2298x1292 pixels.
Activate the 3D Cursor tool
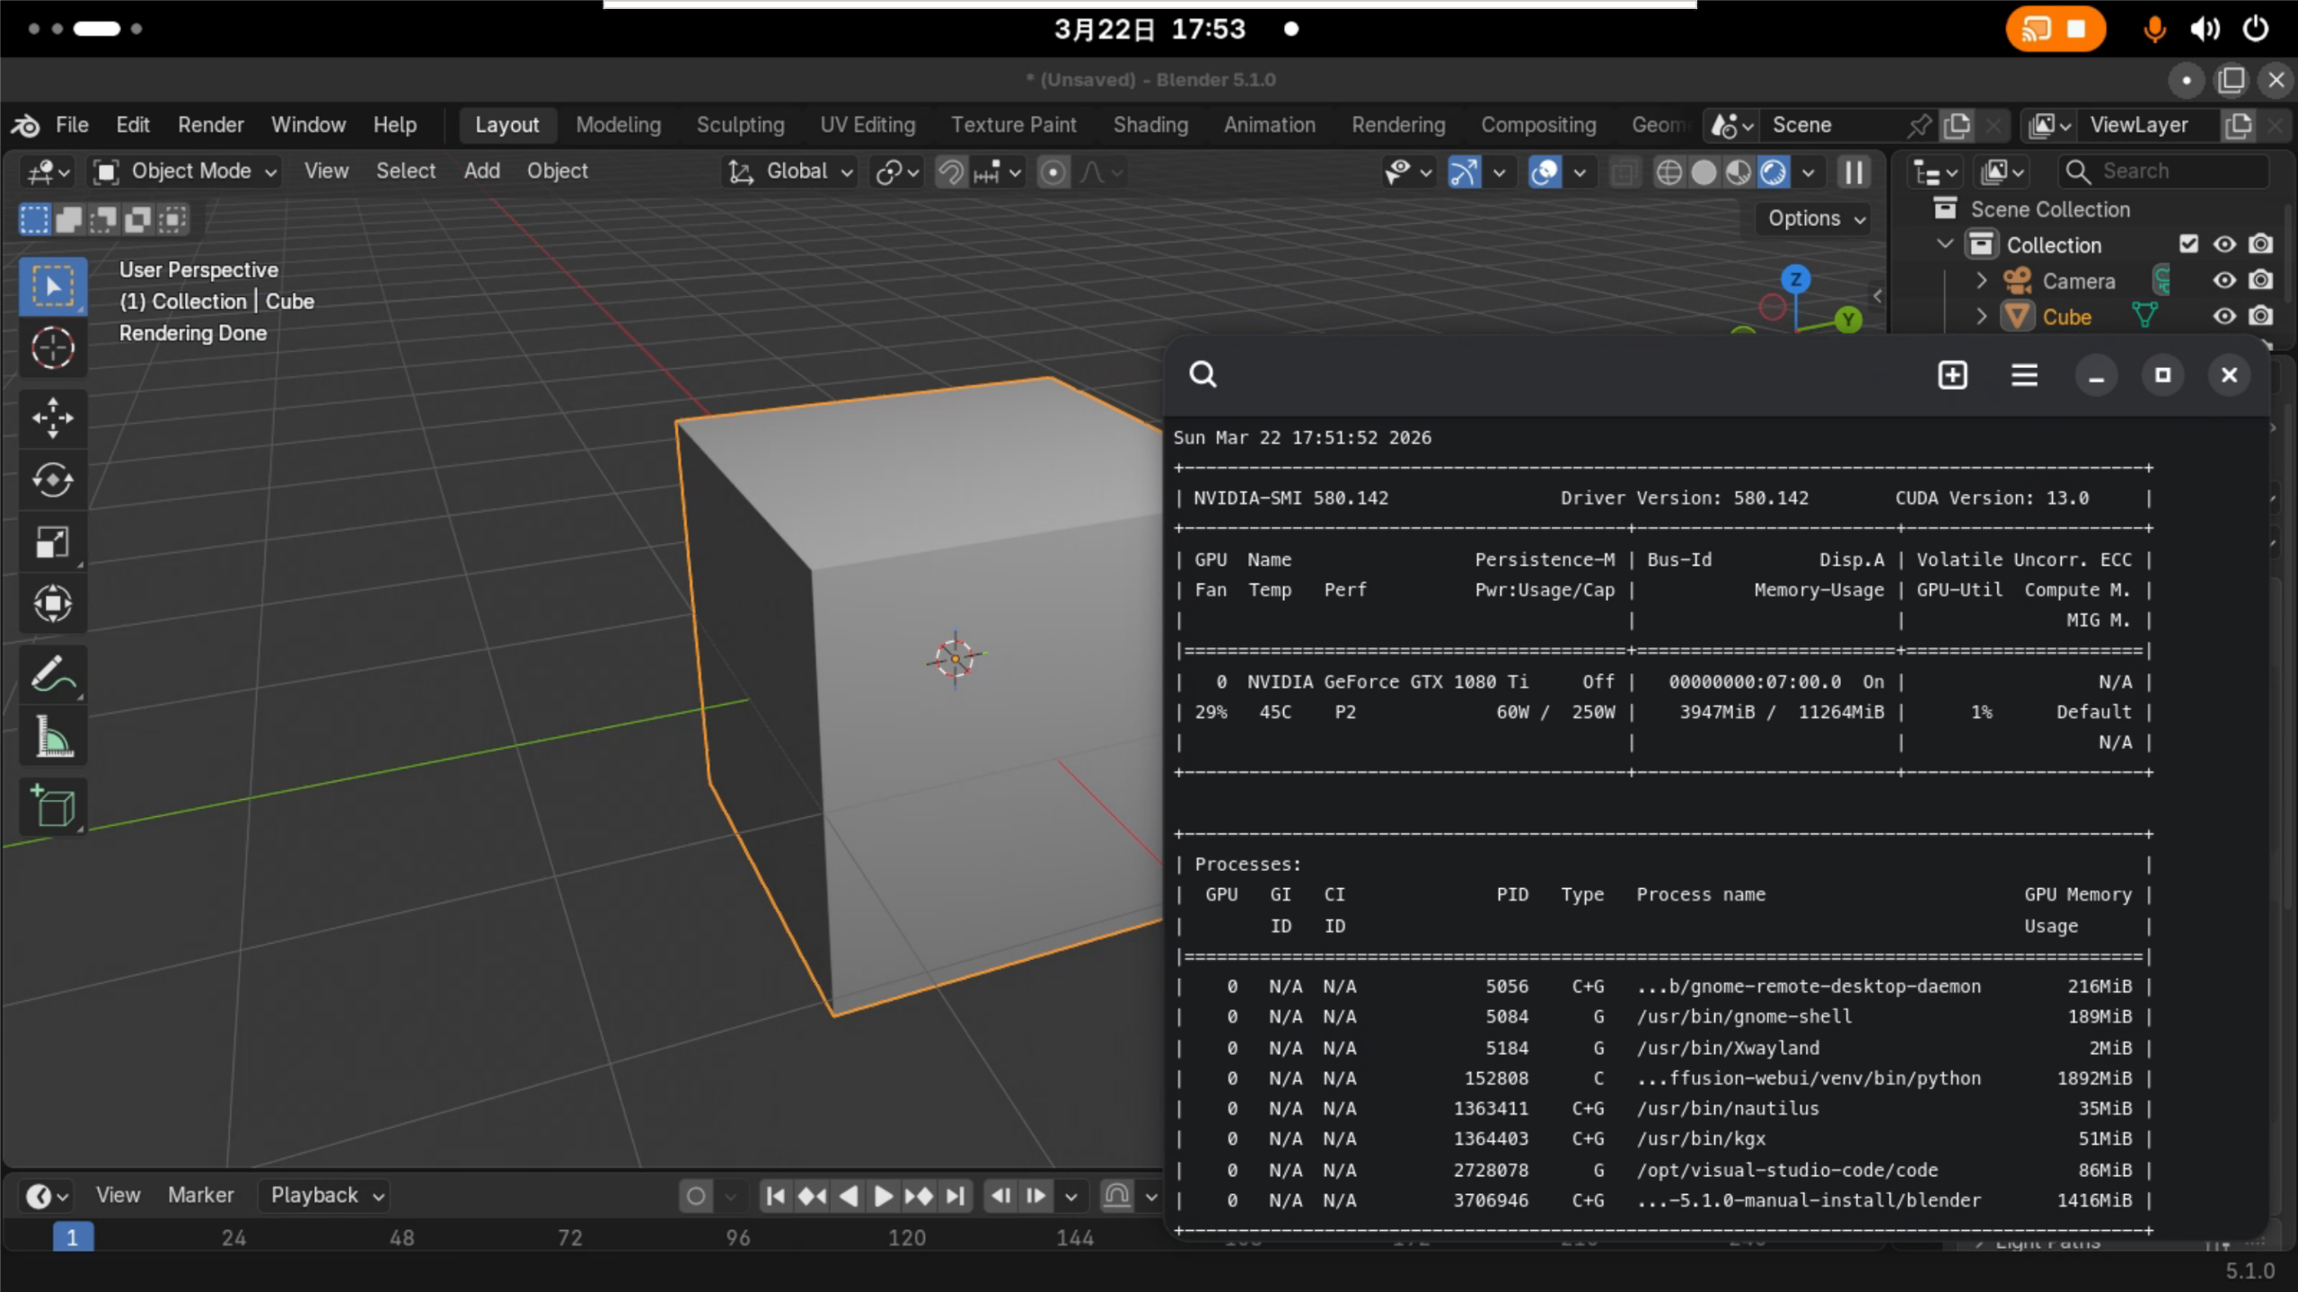tap(53, 348)
